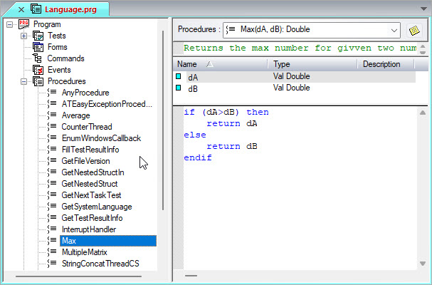Click the Program root PRG icon
Viewport: 432px width, 285px height.
(24, 24)
